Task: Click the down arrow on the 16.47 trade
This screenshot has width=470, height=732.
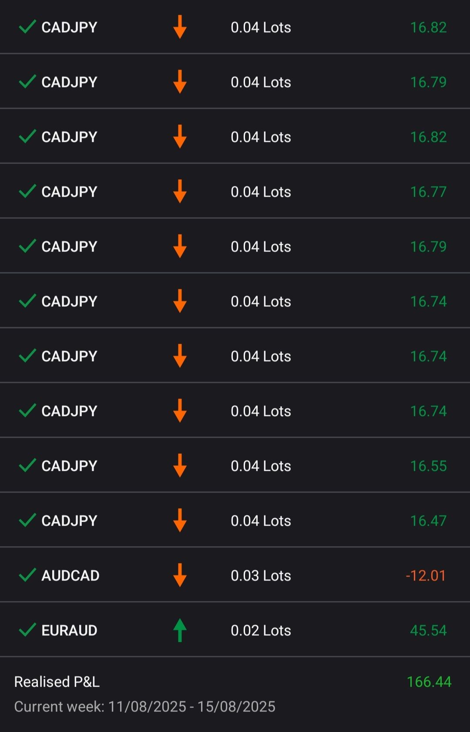Action: click(180, 520)
